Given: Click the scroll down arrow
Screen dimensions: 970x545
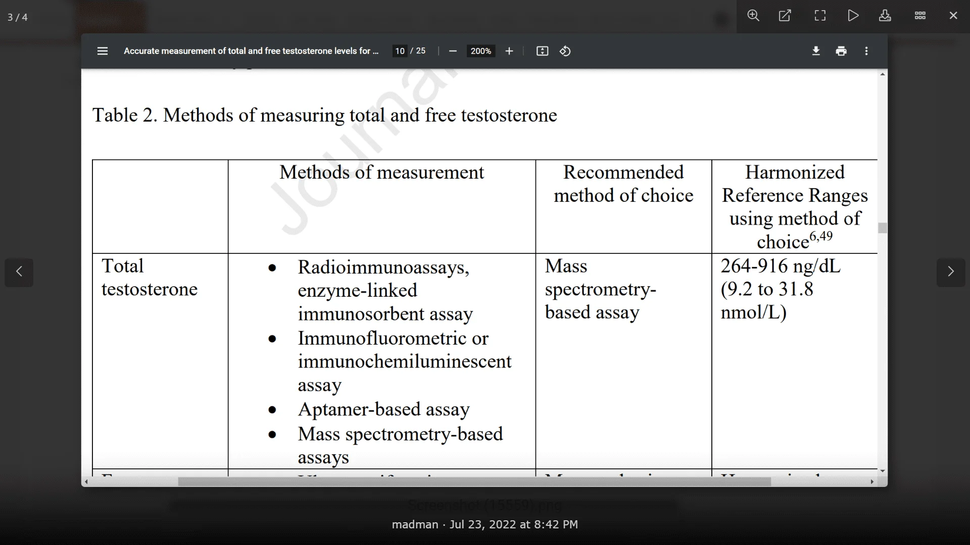Looking at the screenshot, I should [x=883, y=471].
